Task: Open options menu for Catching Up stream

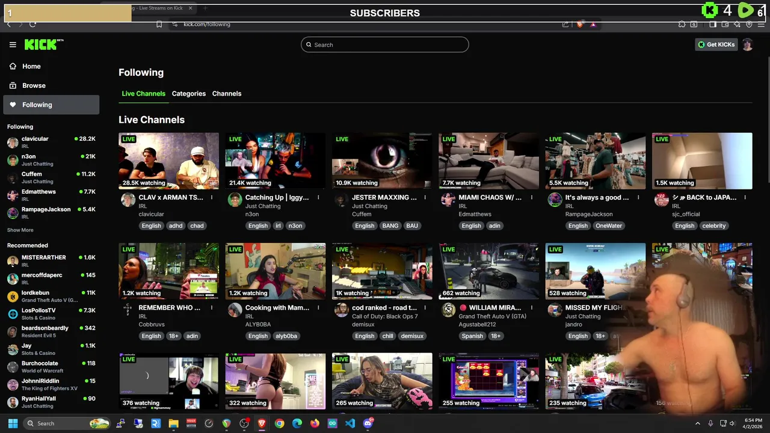Action: 318,197
